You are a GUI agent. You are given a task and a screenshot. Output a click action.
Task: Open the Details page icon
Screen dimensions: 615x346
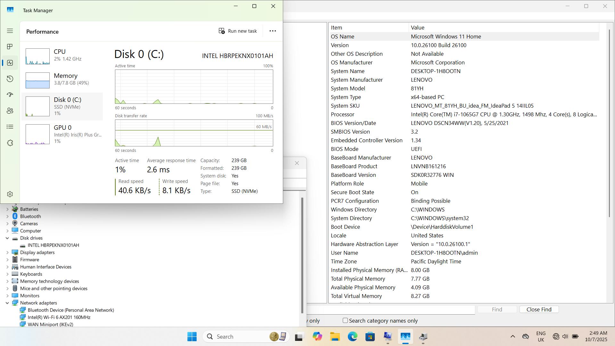(x=10, y=127)
